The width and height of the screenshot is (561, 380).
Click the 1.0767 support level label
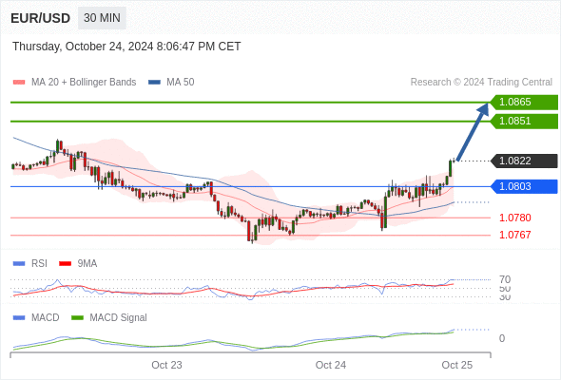[x=514, y=235]
